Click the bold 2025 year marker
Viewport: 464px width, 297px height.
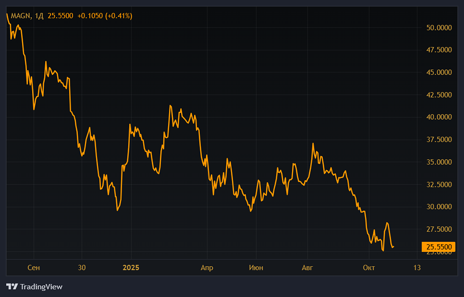(131, 268)
